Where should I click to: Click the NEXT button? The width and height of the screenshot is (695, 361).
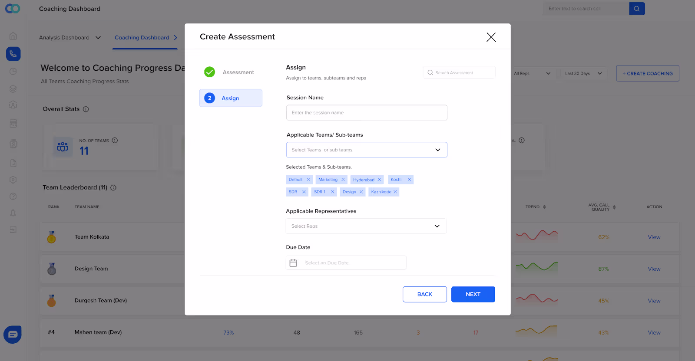click(473, 294)
